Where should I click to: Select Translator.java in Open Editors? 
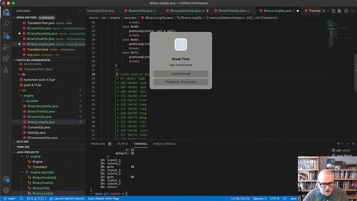[x=37, y=50]
